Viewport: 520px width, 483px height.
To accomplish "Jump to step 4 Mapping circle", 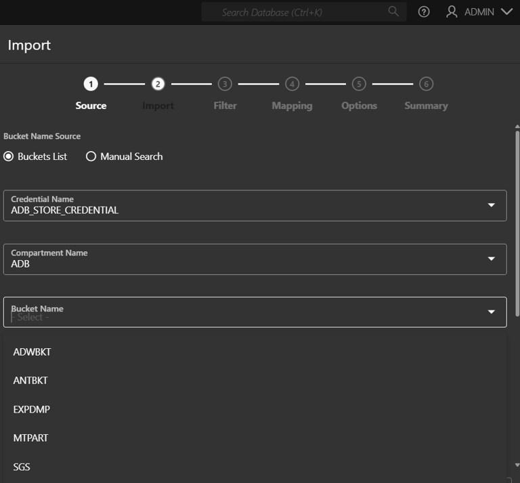I will (x=292, y=84).
